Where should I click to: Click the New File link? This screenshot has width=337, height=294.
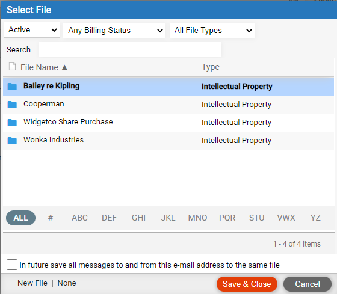click(32, 283)
